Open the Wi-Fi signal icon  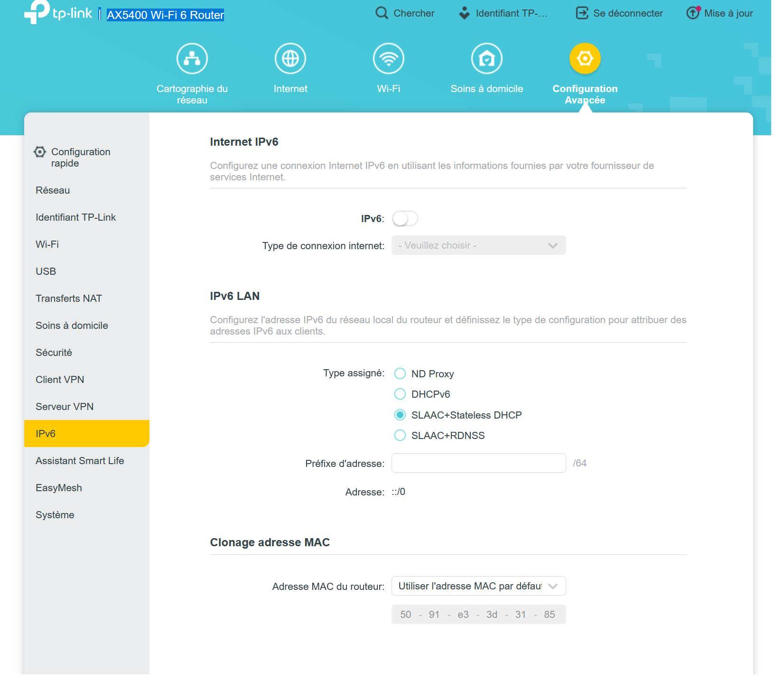[x=388, y=58]
